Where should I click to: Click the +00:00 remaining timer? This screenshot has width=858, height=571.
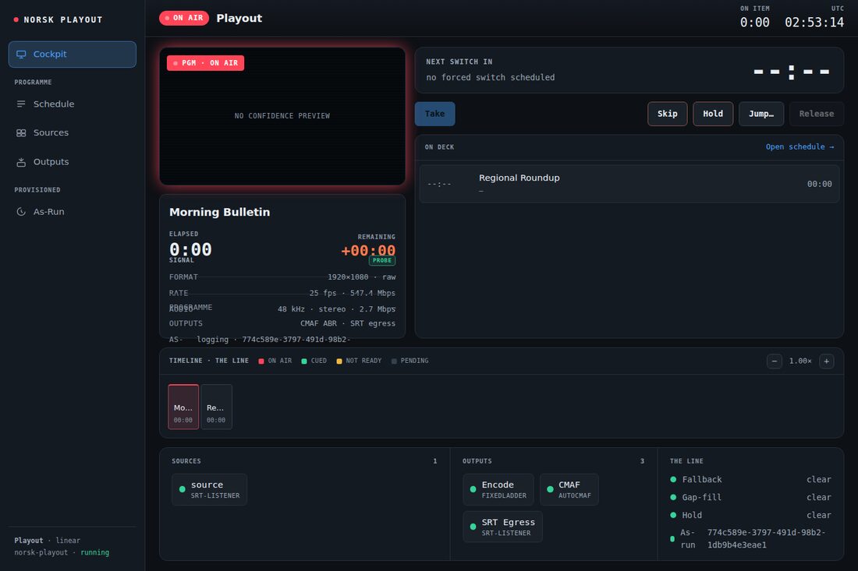368,250
